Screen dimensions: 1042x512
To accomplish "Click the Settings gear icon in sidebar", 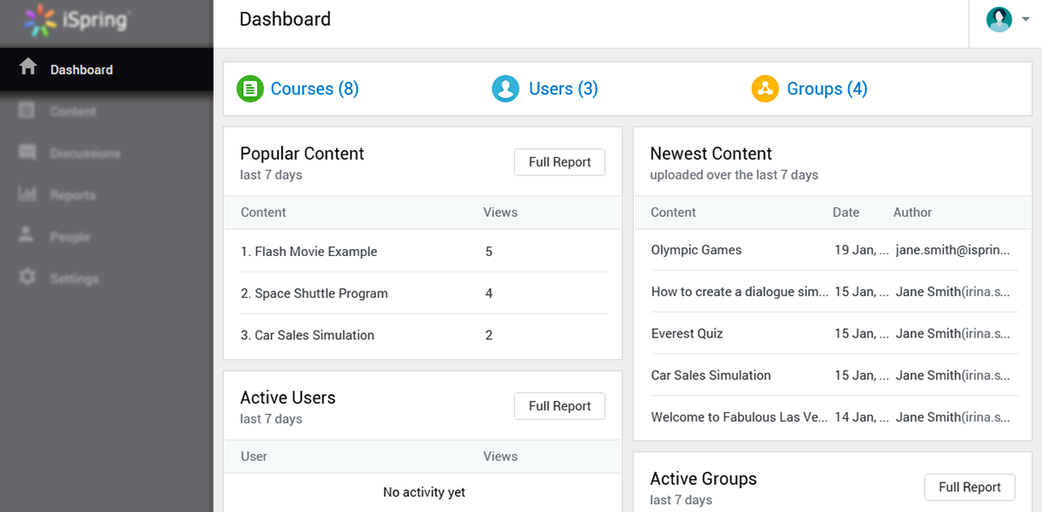I will 29,278.
